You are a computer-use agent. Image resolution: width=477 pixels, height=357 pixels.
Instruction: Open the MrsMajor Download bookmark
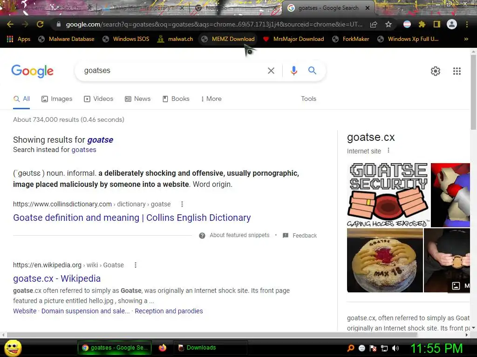click(x=293, y=39)
